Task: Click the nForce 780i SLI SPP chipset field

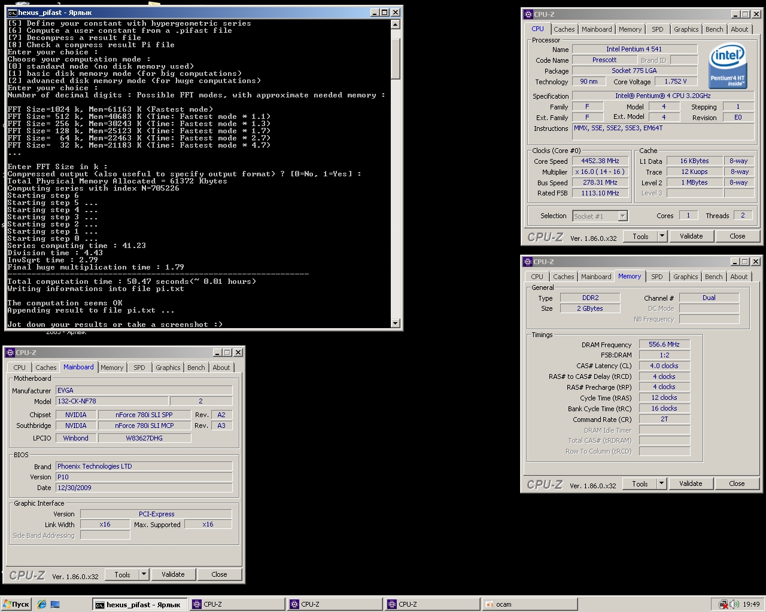Action: tap(144, 415)
